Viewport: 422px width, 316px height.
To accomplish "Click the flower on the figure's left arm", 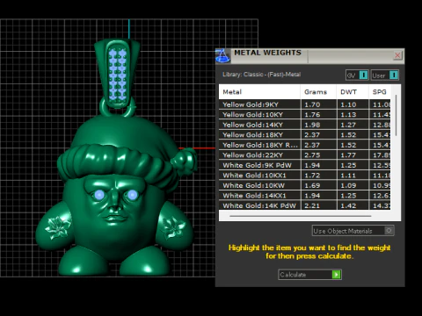I will (x=58, y=227).
